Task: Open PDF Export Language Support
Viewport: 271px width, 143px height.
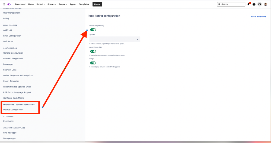Action: (17, 92)
